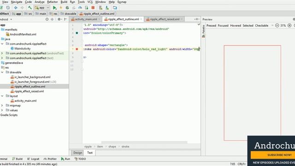Zoom in the preview with plus icon

point(289,25)
